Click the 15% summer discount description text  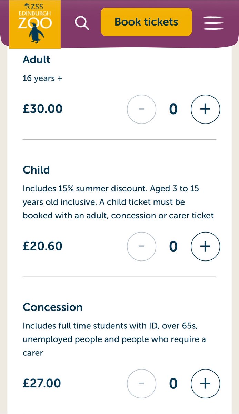coord(118,202)
